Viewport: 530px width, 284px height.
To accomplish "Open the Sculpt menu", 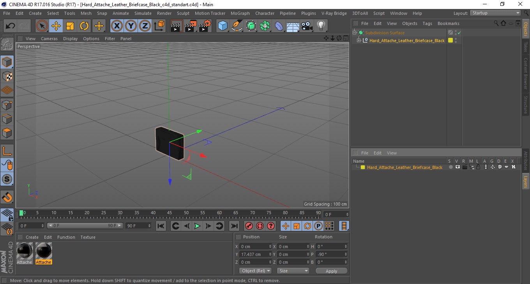I will tap(183, 13).
